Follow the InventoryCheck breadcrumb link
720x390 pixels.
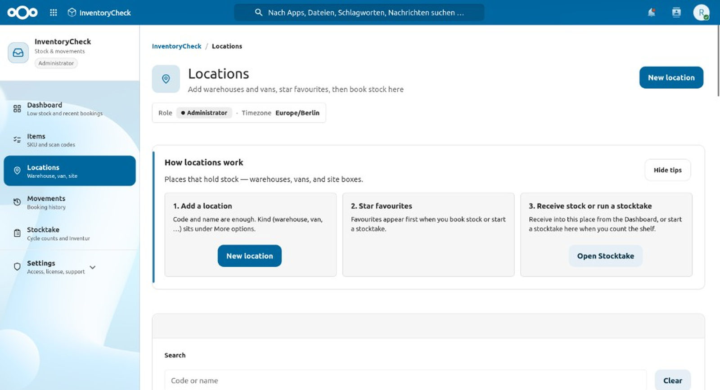pos(176,46)
